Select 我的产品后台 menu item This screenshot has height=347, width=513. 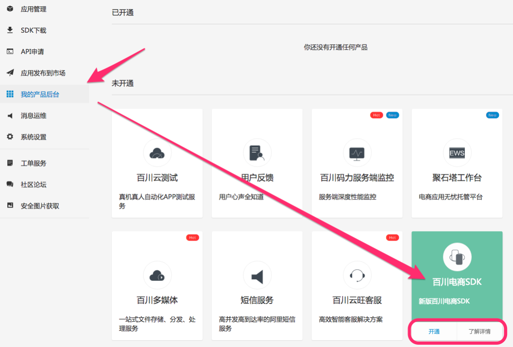(x=40, y=94)
